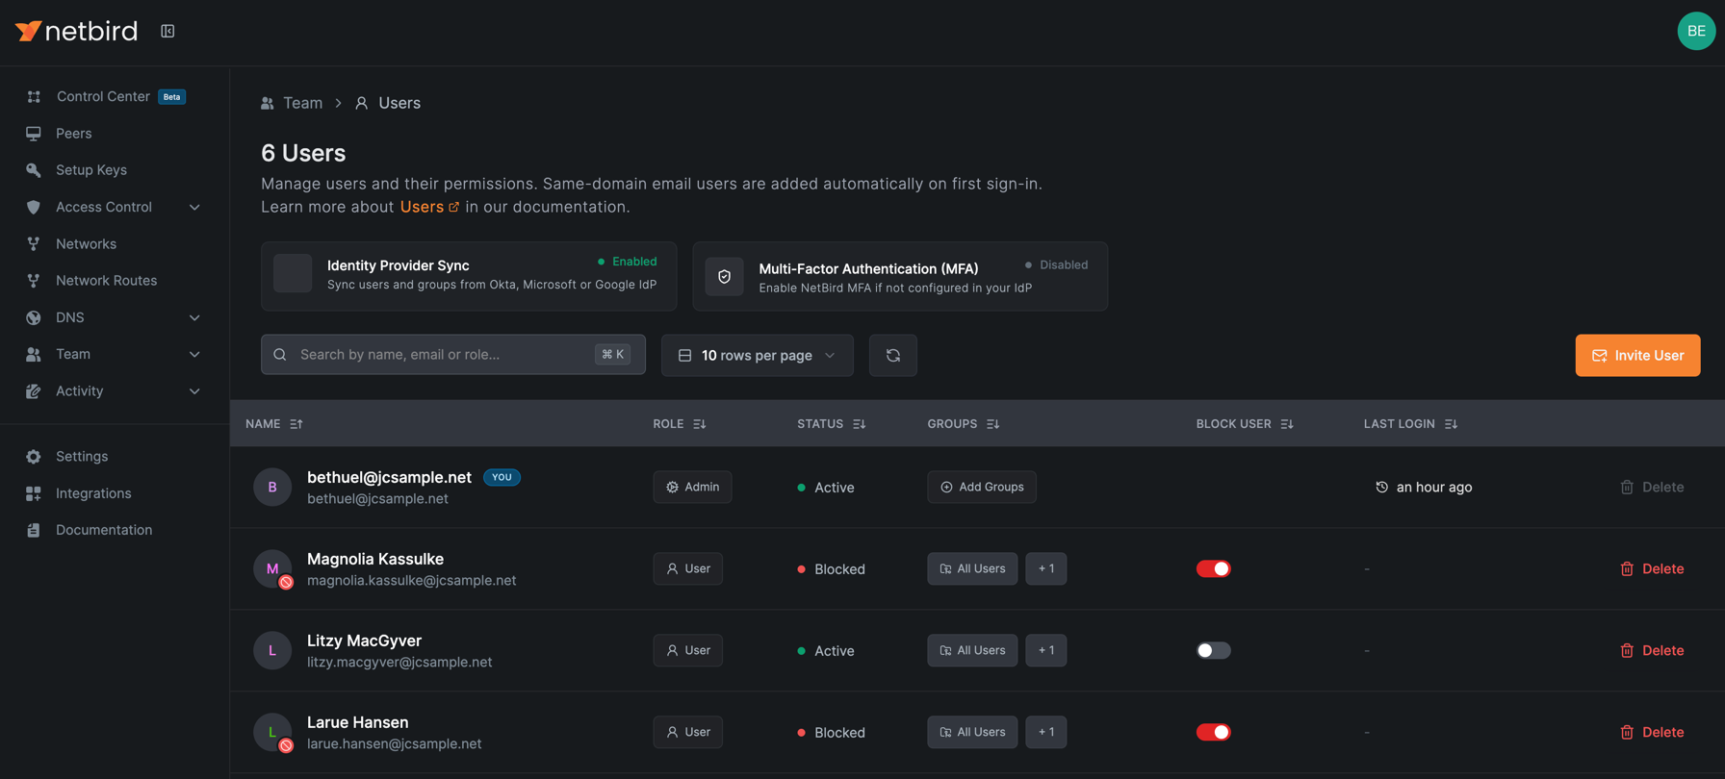This screenshot has width=1725, height=779.
Task: Sort table by Role column icon
Action: 700,424
